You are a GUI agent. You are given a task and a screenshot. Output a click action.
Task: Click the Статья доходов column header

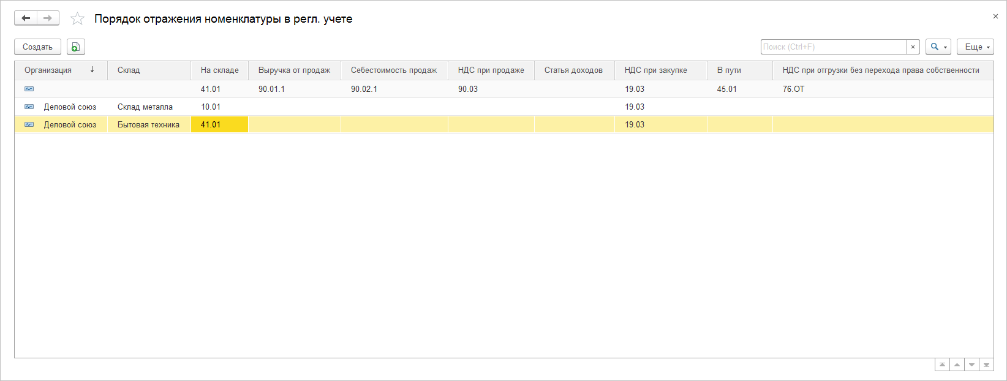pyautogui.click(x=574, y=70)
